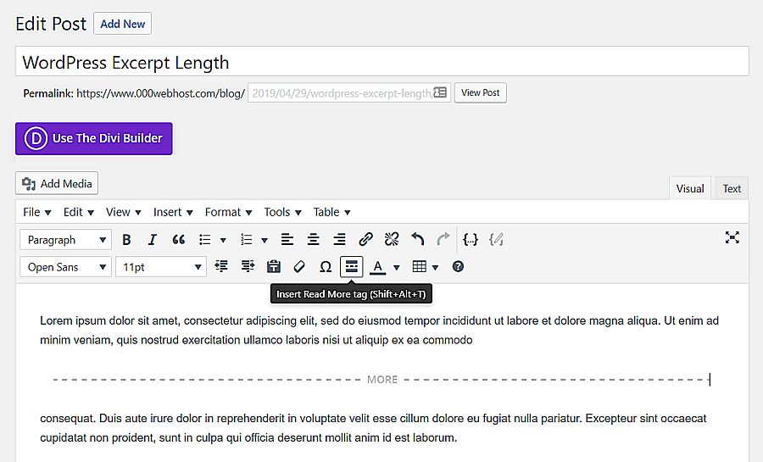The width and height of the screenshot is (763, 462).
Task: Toggle bold formatting
Action: 126,240
